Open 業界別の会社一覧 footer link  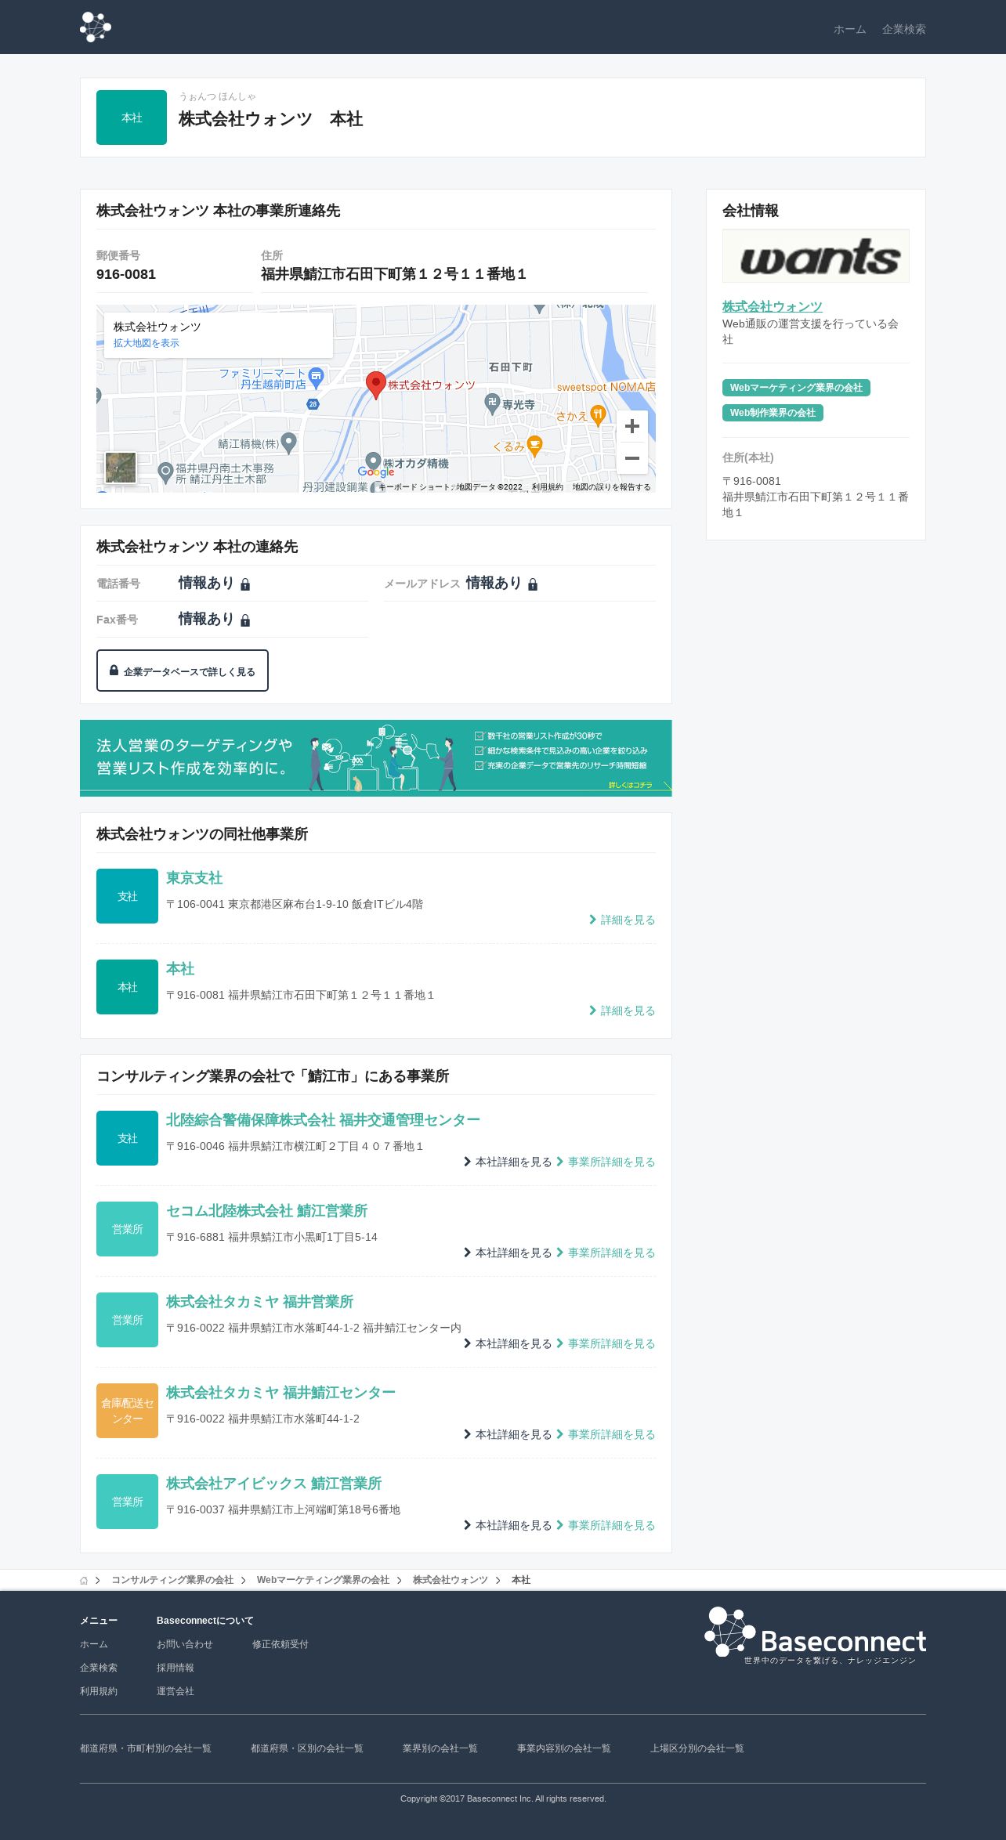point(440,1748)
